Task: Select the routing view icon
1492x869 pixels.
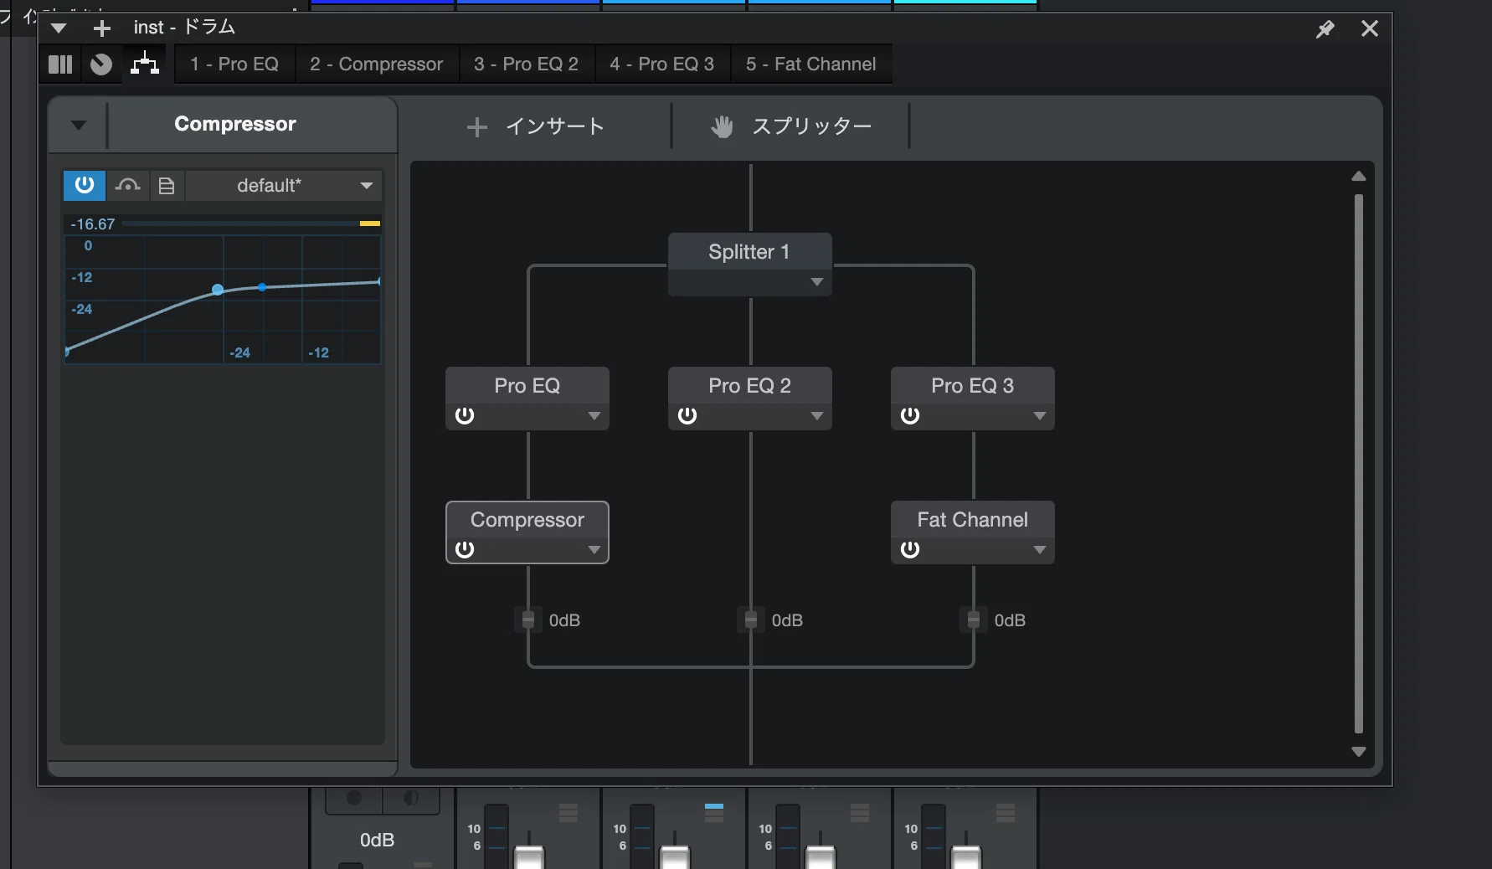Action: click(145, 64)
